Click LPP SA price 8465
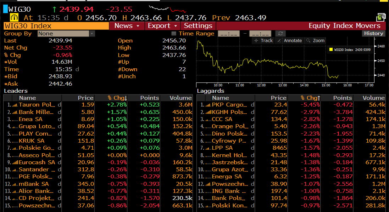Image resolution: width=389 pixels, height=212 pixels. click(x=279, y=148)
